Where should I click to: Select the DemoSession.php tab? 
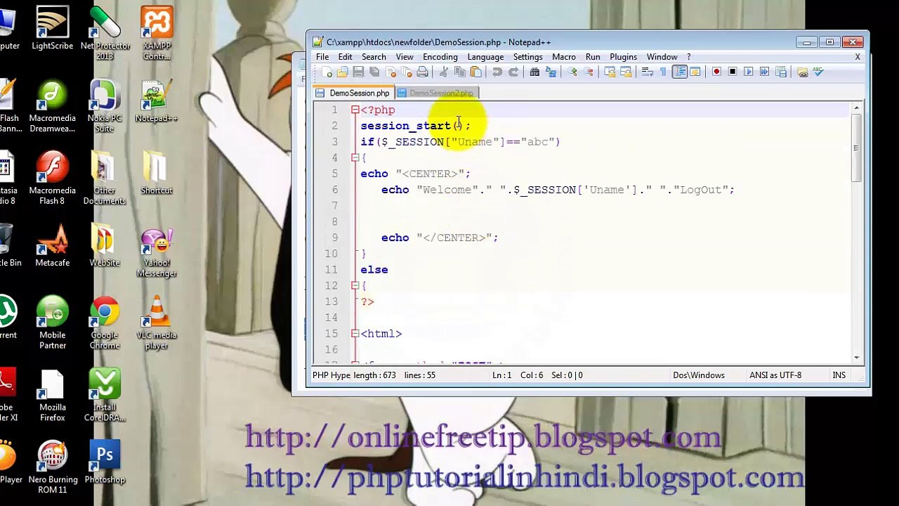353,93
